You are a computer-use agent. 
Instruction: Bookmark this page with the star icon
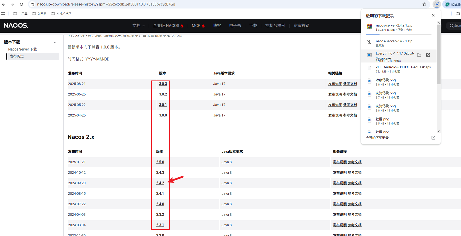pyautogui.click(x=424, y=4)
